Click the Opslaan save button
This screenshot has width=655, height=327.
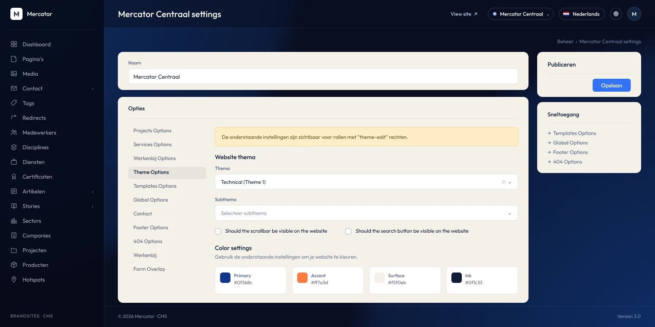click(611, 85)
